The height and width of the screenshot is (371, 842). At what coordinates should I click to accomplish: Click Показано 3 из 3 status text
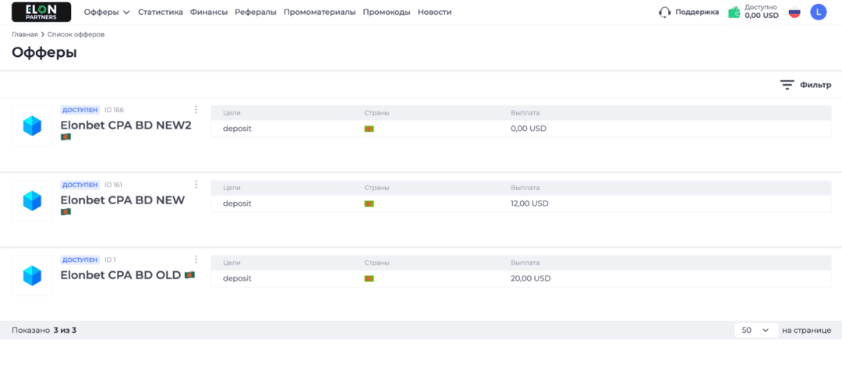click(x=44, y=330)
